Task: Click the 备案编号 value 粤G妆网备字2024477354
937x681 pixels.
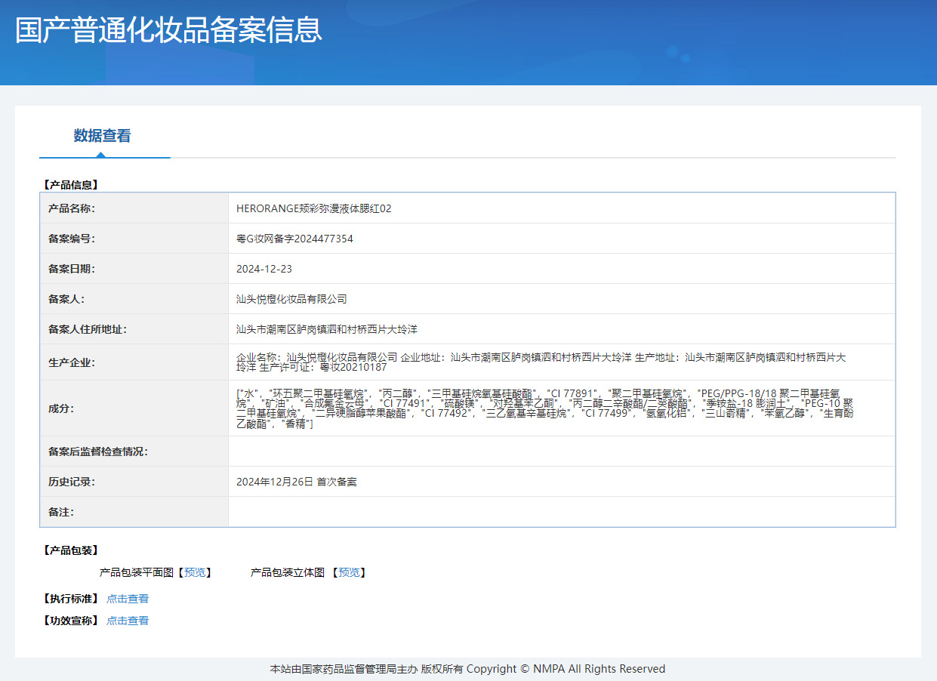Action: 294,239
